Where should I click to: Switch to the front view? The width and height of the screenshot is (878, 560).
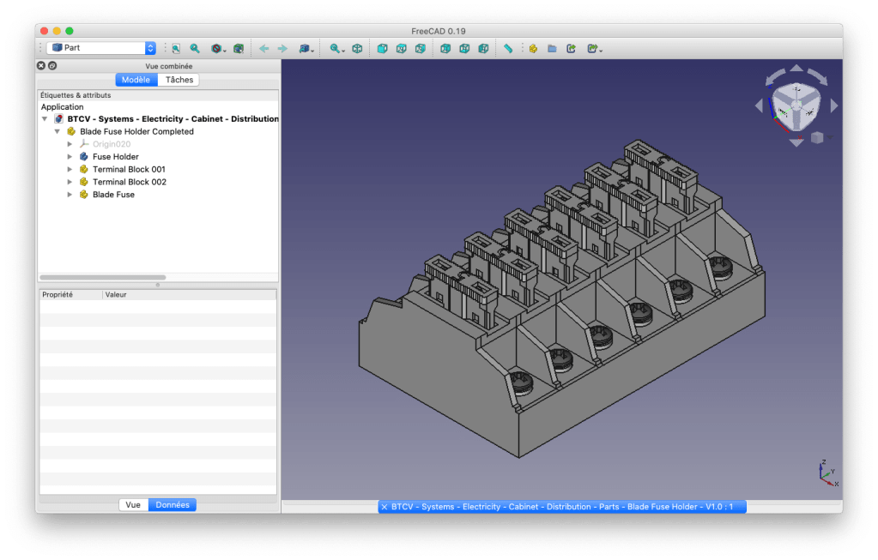(382, 49)
